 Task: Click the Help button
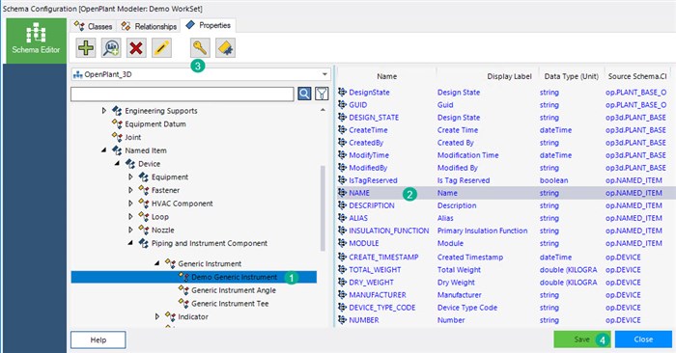click(x=99, y=339)
